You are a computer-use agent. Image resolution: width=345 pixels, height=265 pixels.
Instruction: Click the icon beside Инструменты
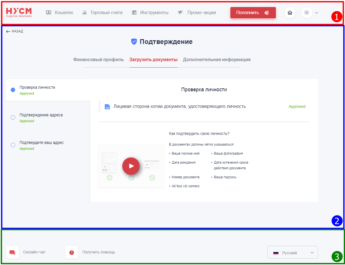click(134, 12)
